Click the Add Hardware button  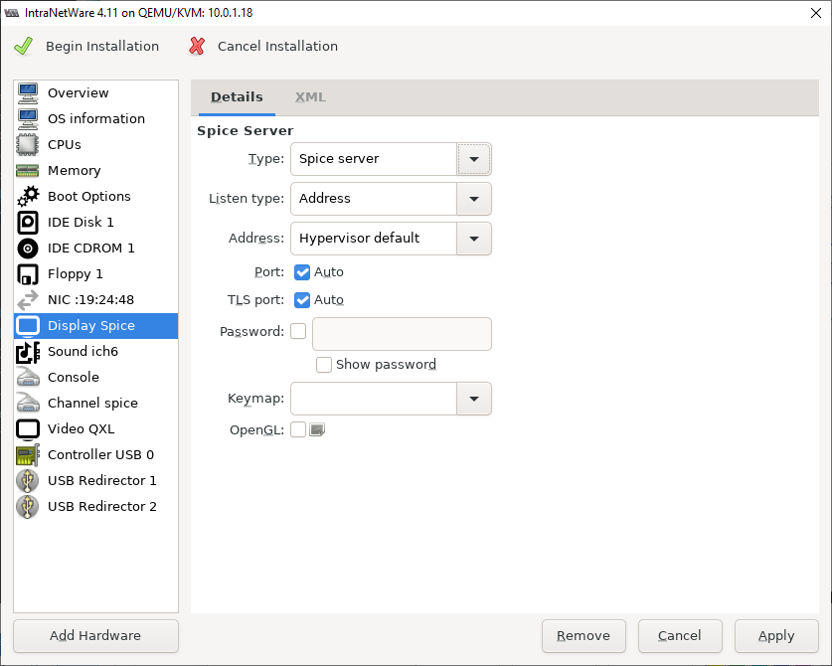pos(95,636)
